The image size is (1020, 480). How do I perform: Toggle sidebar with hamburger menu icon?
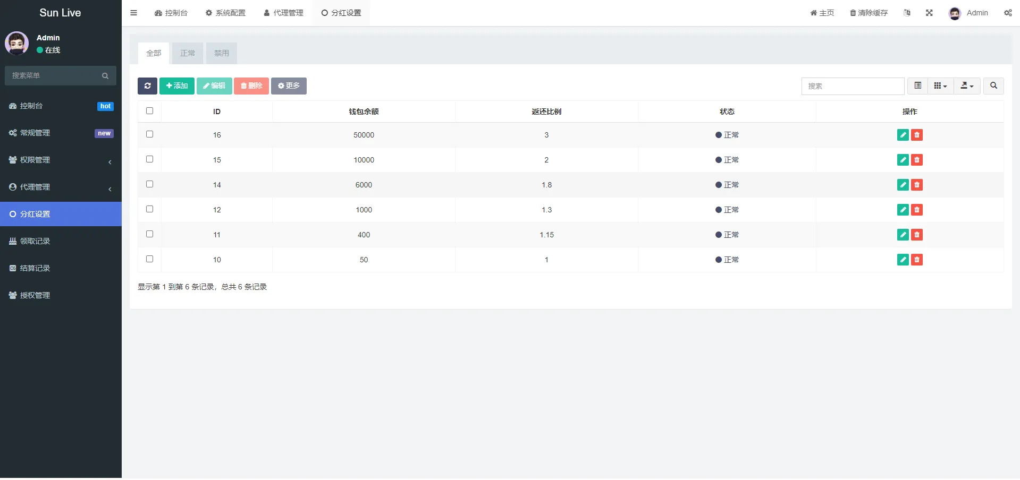pos(133,13)
